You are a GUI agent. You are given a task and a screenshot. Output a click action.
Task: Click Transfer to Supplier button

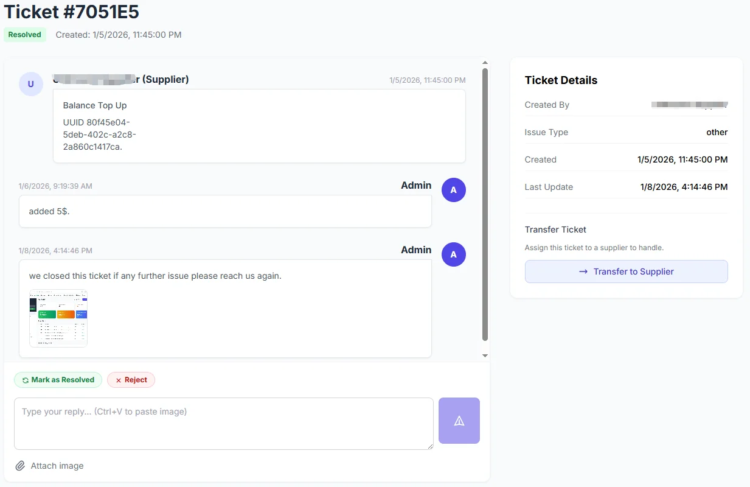626,272
